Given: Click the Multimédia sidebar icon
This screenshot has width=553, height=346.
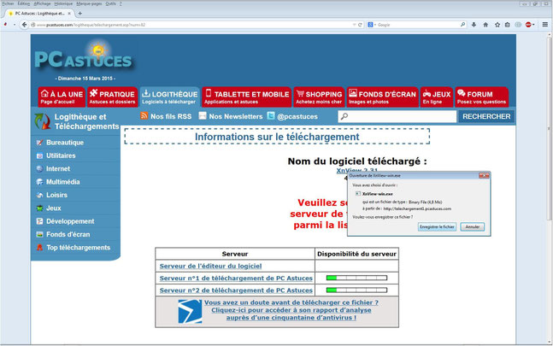Looking at the screenshot, I should [39, 182].
